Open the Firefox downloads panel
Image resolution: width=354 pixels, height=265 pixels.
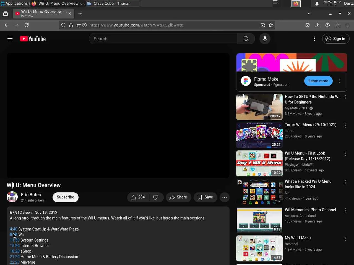pos(317,25)
